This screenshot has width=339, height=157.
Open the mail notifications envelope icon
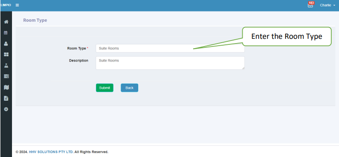coord(310,5)
